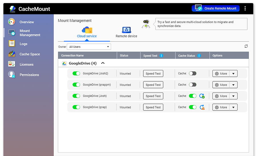Click the Cache Space box icon
This screenshot has width=257, height=156.
(x=12, y=54)
